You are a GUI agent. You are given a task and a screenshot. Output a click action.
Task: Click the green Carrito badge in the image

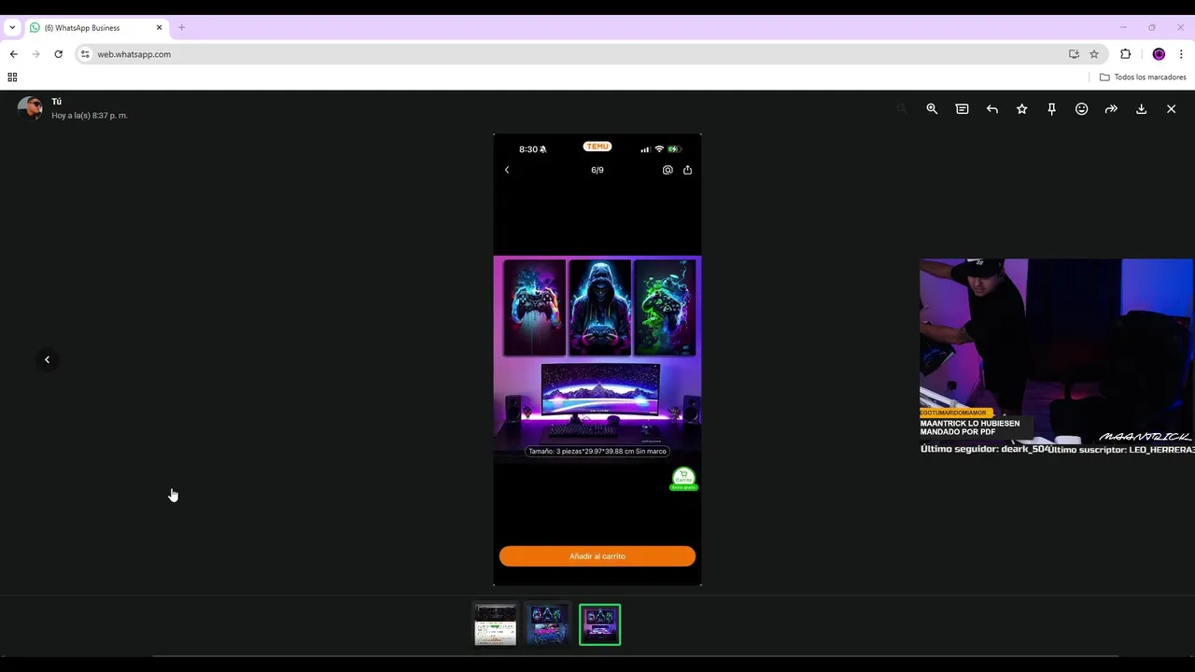coord(683,479)
